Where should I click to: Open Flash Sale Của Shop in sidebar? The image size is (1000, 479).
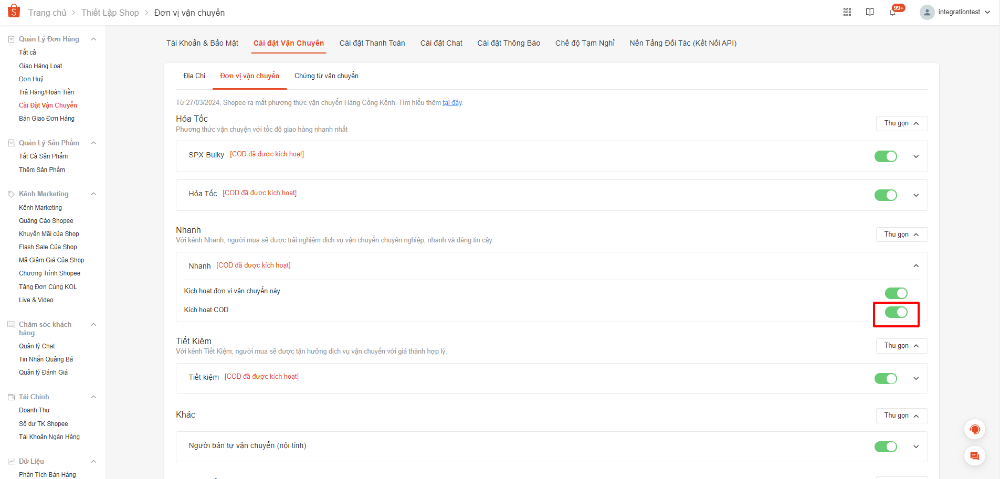click(48, 247)
